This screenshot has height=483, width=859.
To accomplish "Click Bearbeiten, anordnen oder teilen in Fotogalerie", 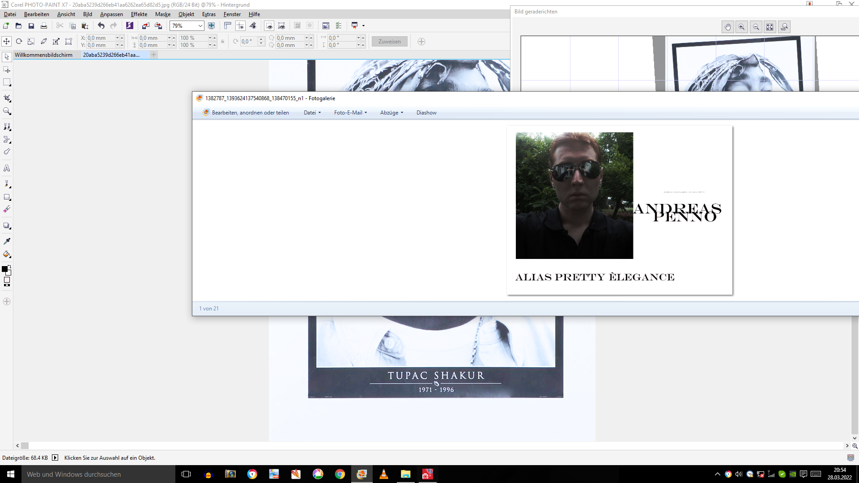I will click(246, 113).
